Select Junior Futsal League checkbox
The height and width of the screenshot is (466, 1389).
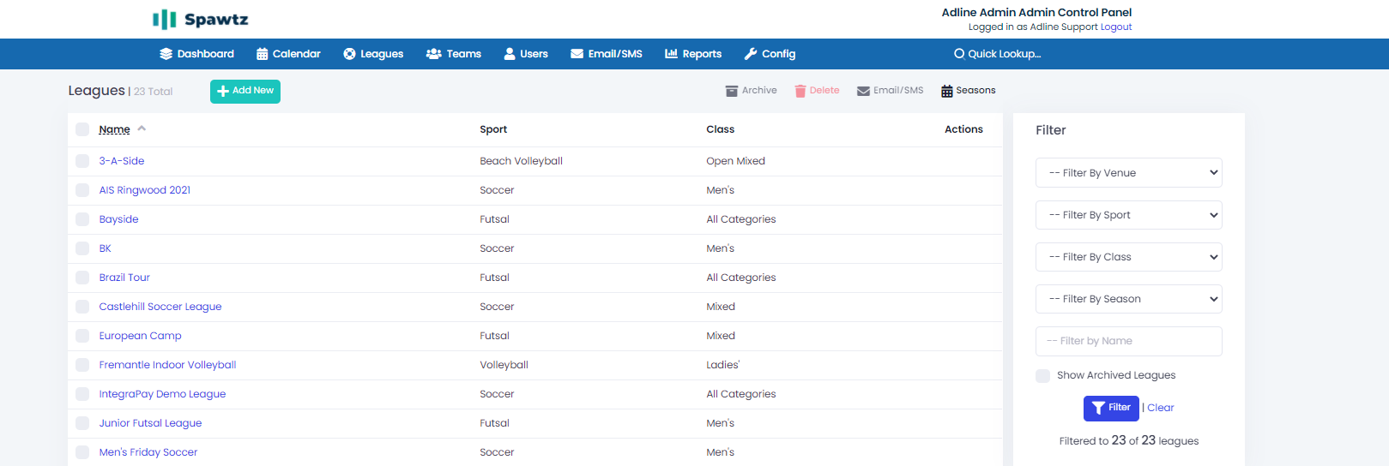coord(82,423)
